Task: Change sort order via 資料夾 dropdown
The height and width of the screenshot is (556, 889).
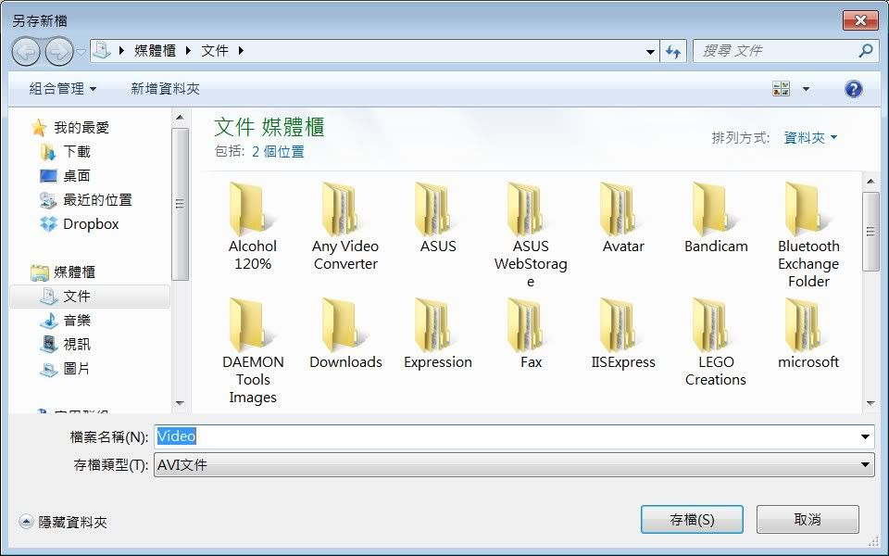Action: click(810, 138)
